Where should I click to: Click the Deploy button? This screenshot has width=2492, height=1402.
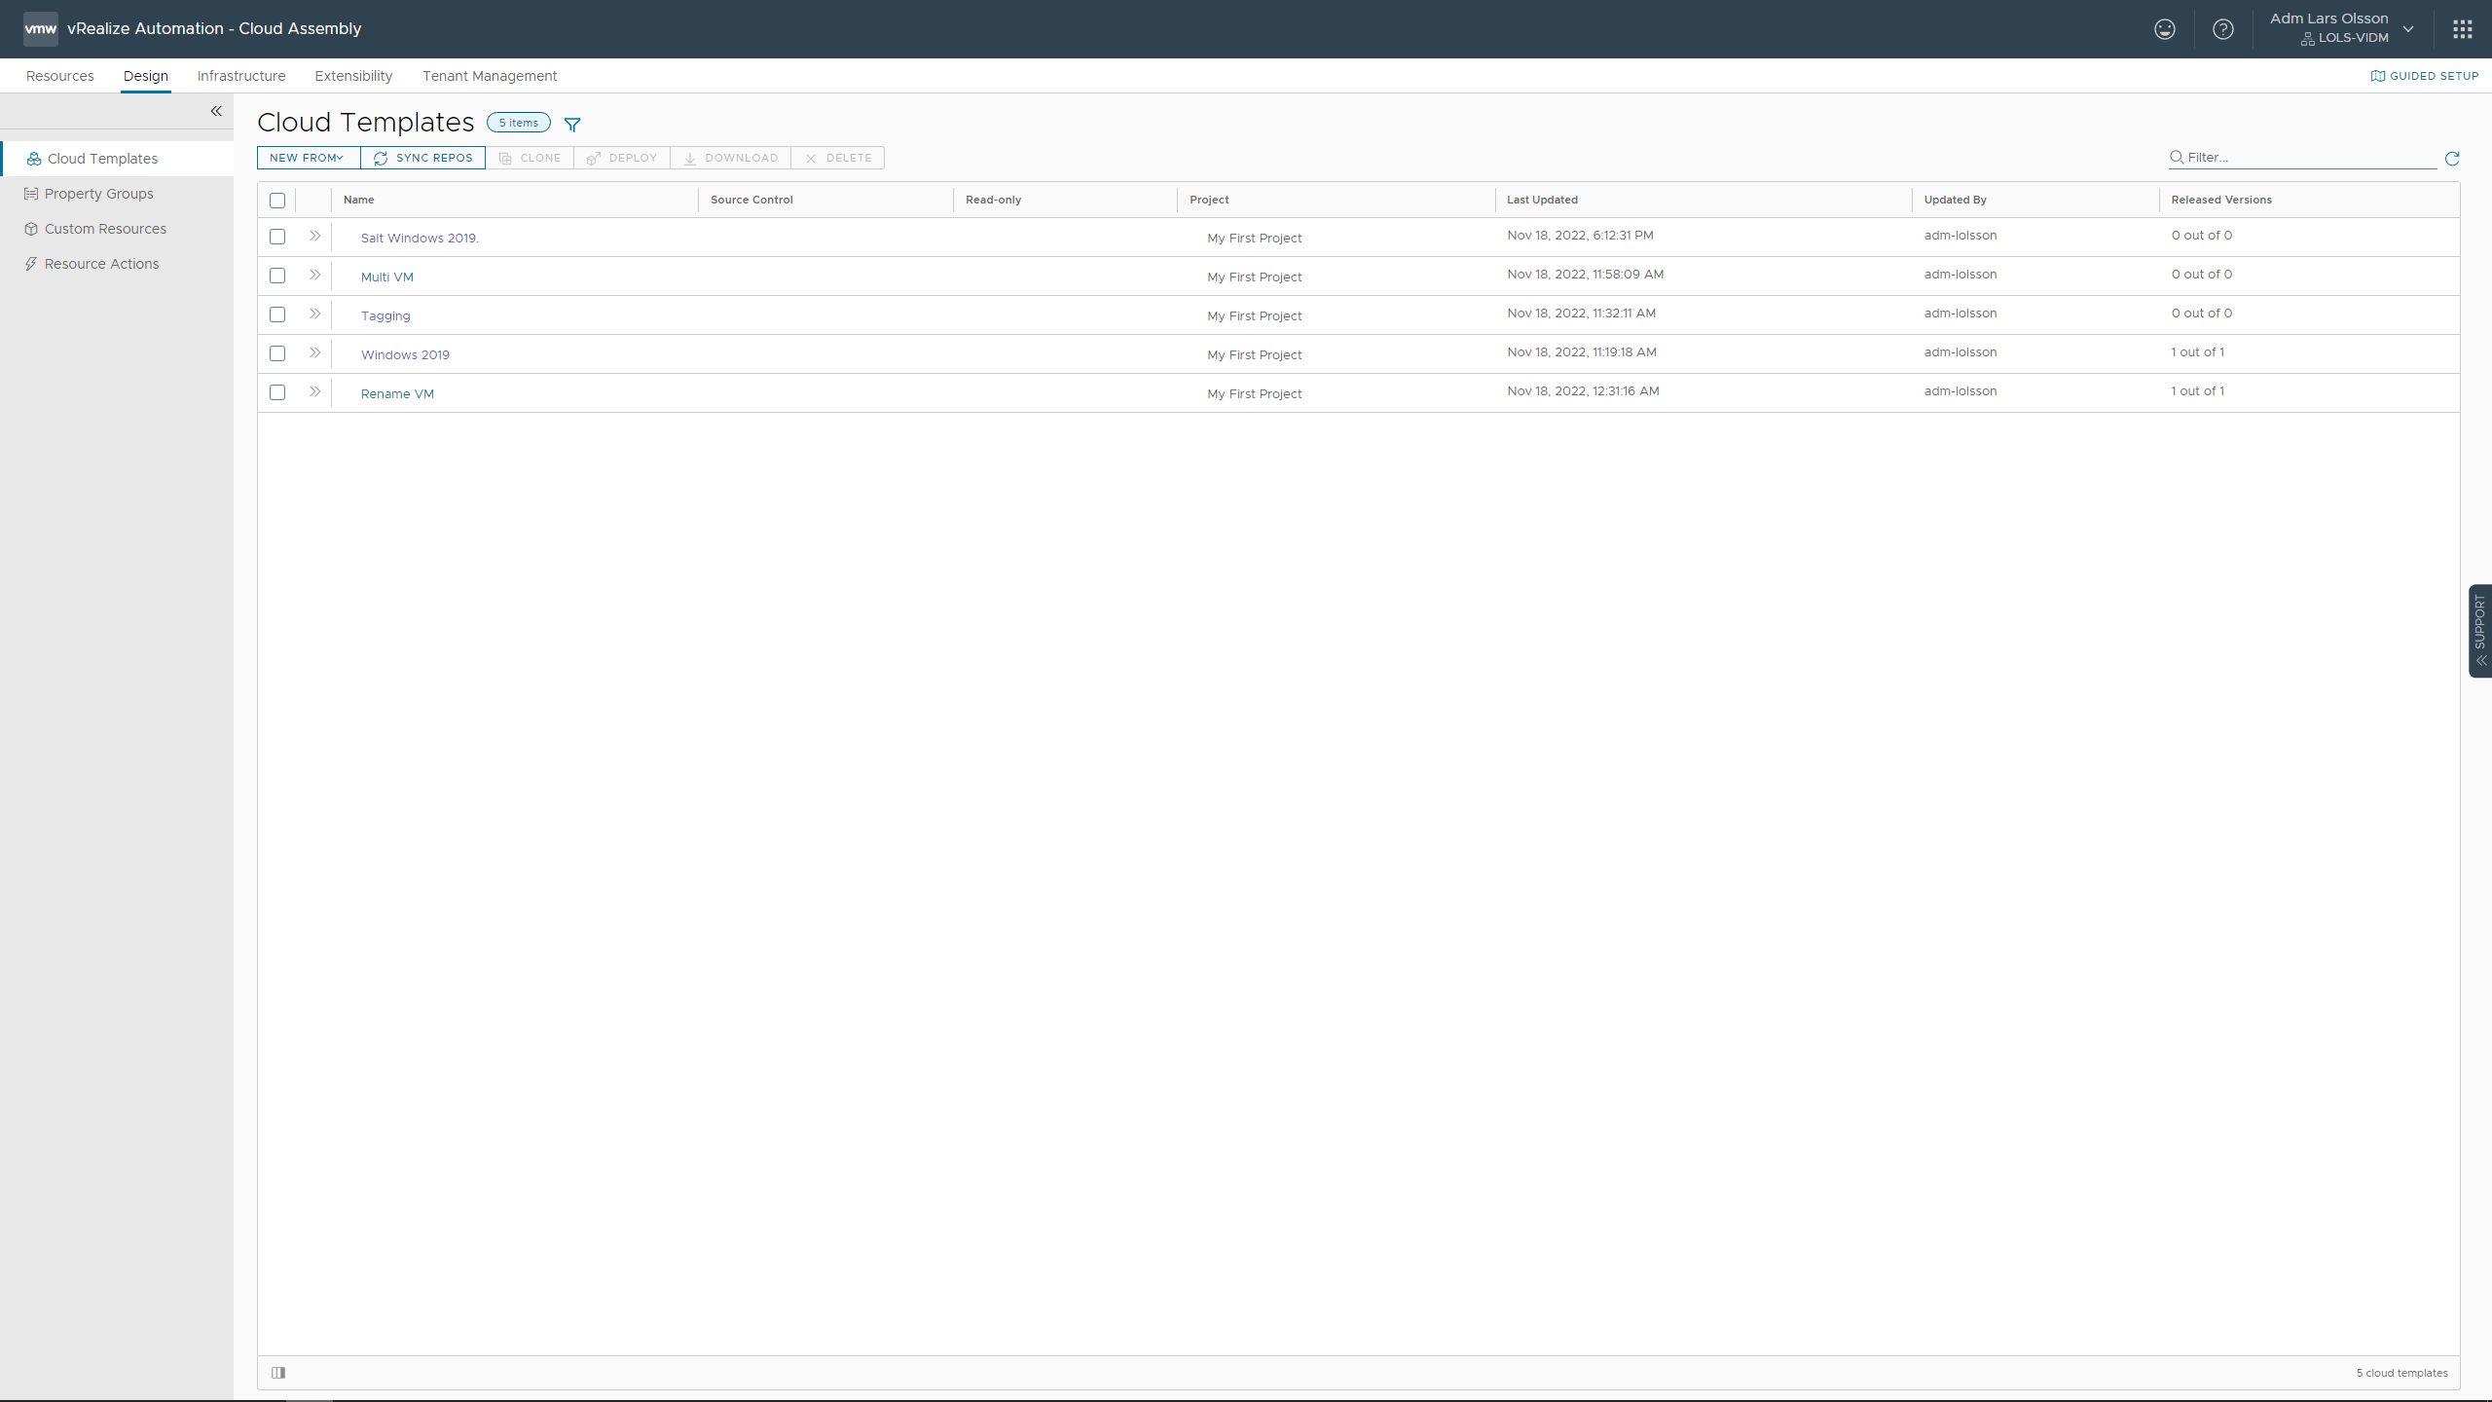point(622,158)
